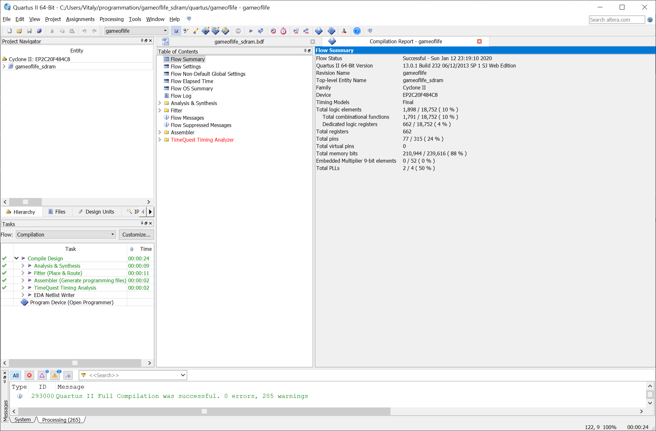Open the revision dropdown showing gameoflife
This screenshot has height=431, width=656.
coord(136,31)
